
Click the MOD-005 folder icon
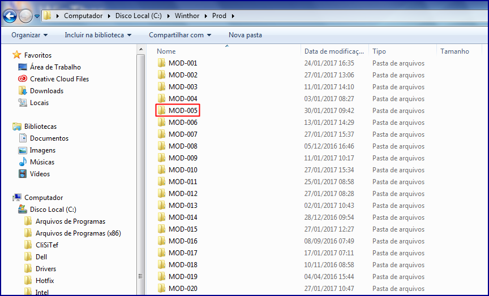click(161, 110)
